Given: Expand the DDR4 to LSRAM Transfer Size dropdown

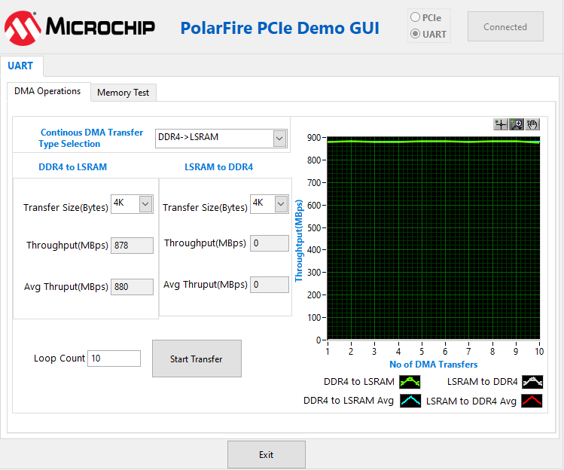Looking at the screenshot, I should [x=145, y=204].
